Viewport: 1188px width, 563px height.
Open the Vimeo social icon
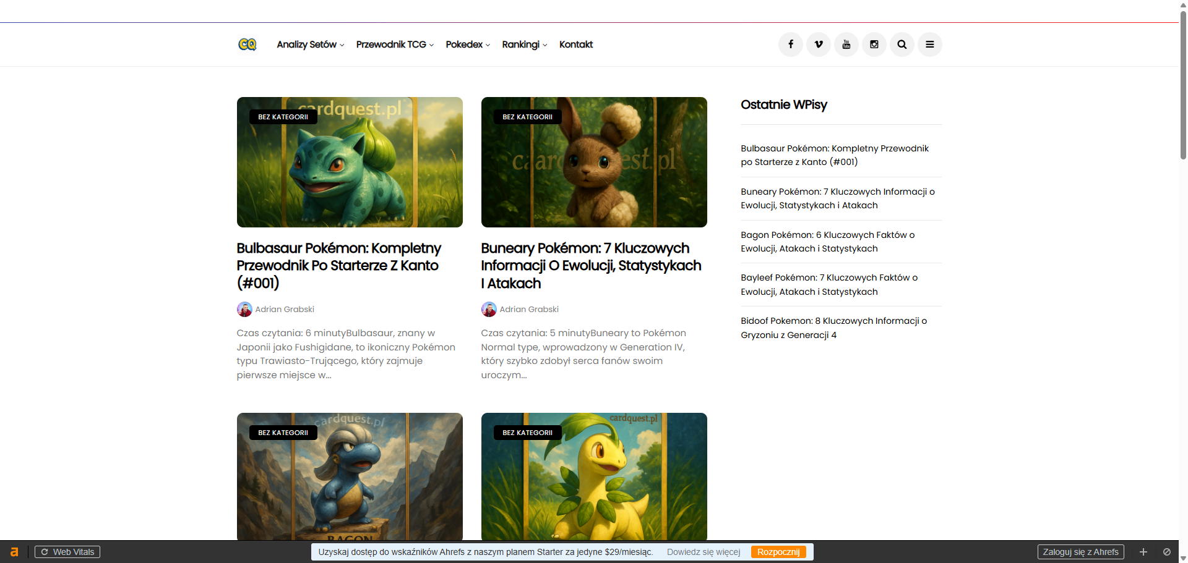(x=818, y=44)
